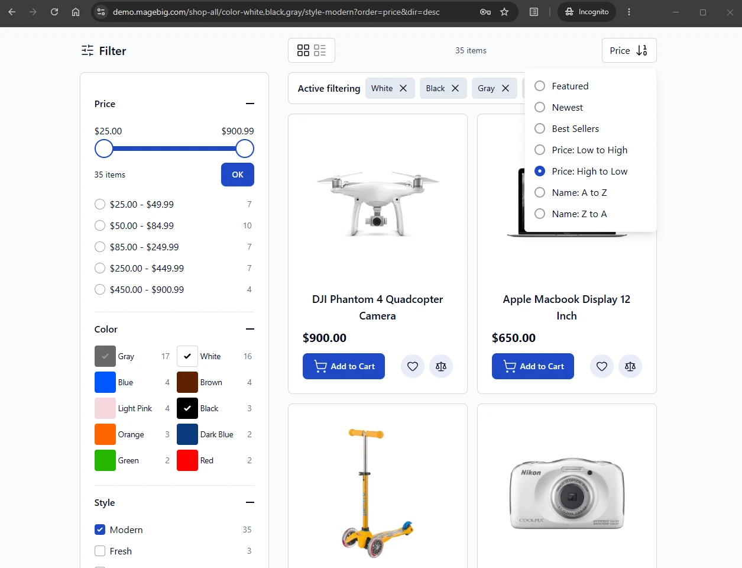Add DJI Phantom 4 Quadcopter to cart

(344, 366)
